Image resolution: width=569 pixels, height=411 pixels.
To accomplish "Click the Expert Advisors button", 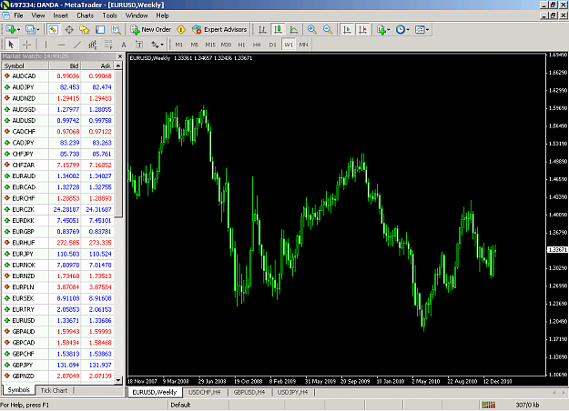I will coord(219,30).
